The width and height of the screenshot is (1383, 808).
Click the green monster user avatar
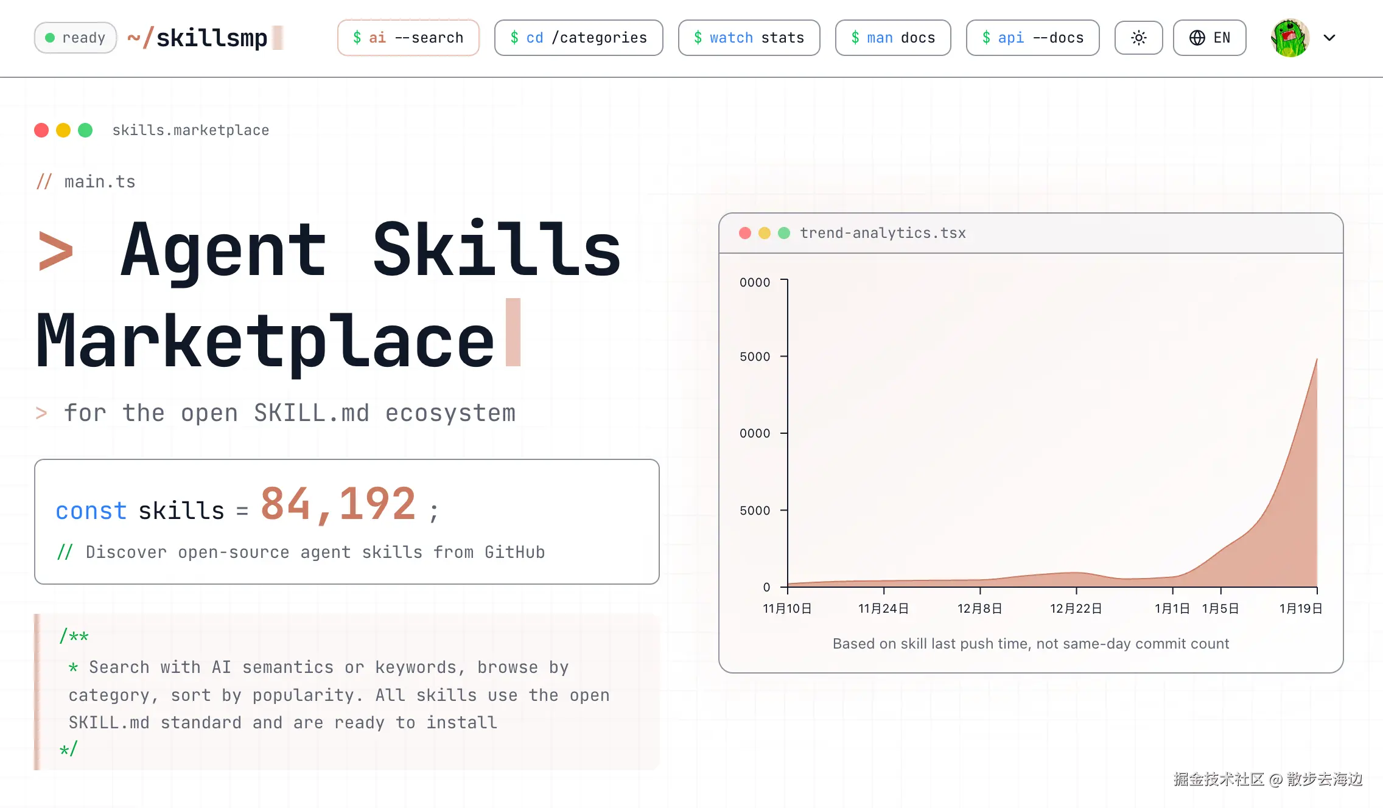click(x=1289, y=38)
